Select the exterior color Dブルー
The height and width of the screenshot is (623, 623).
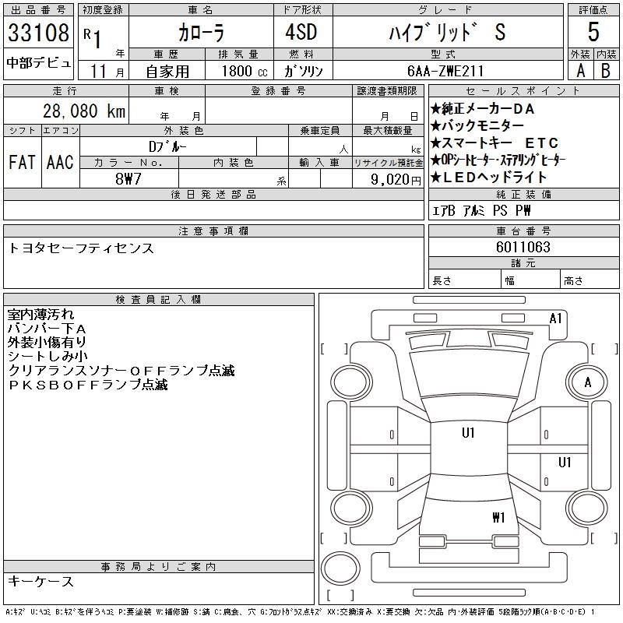coord(167,146)
